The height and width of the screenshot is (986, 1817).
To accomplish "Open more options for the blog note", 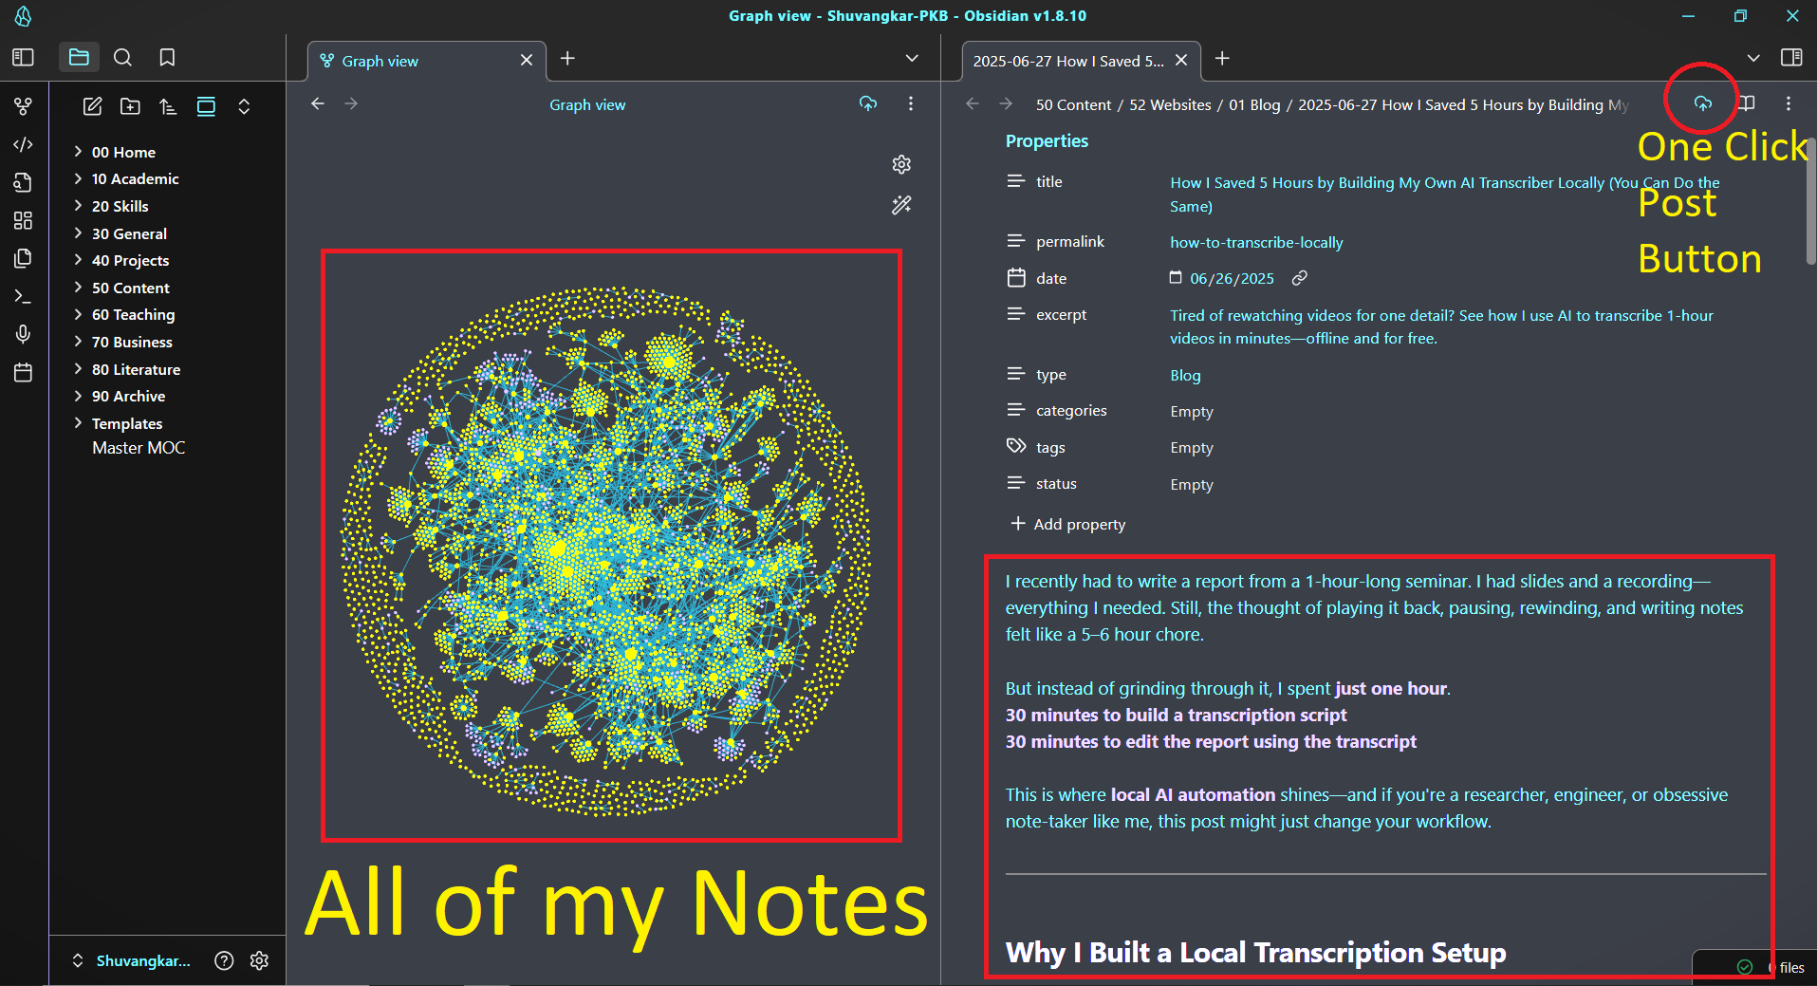I will [1789, 103].
